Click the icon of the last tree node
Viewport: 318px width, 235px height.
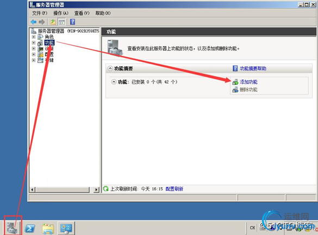tap(40, 60)
